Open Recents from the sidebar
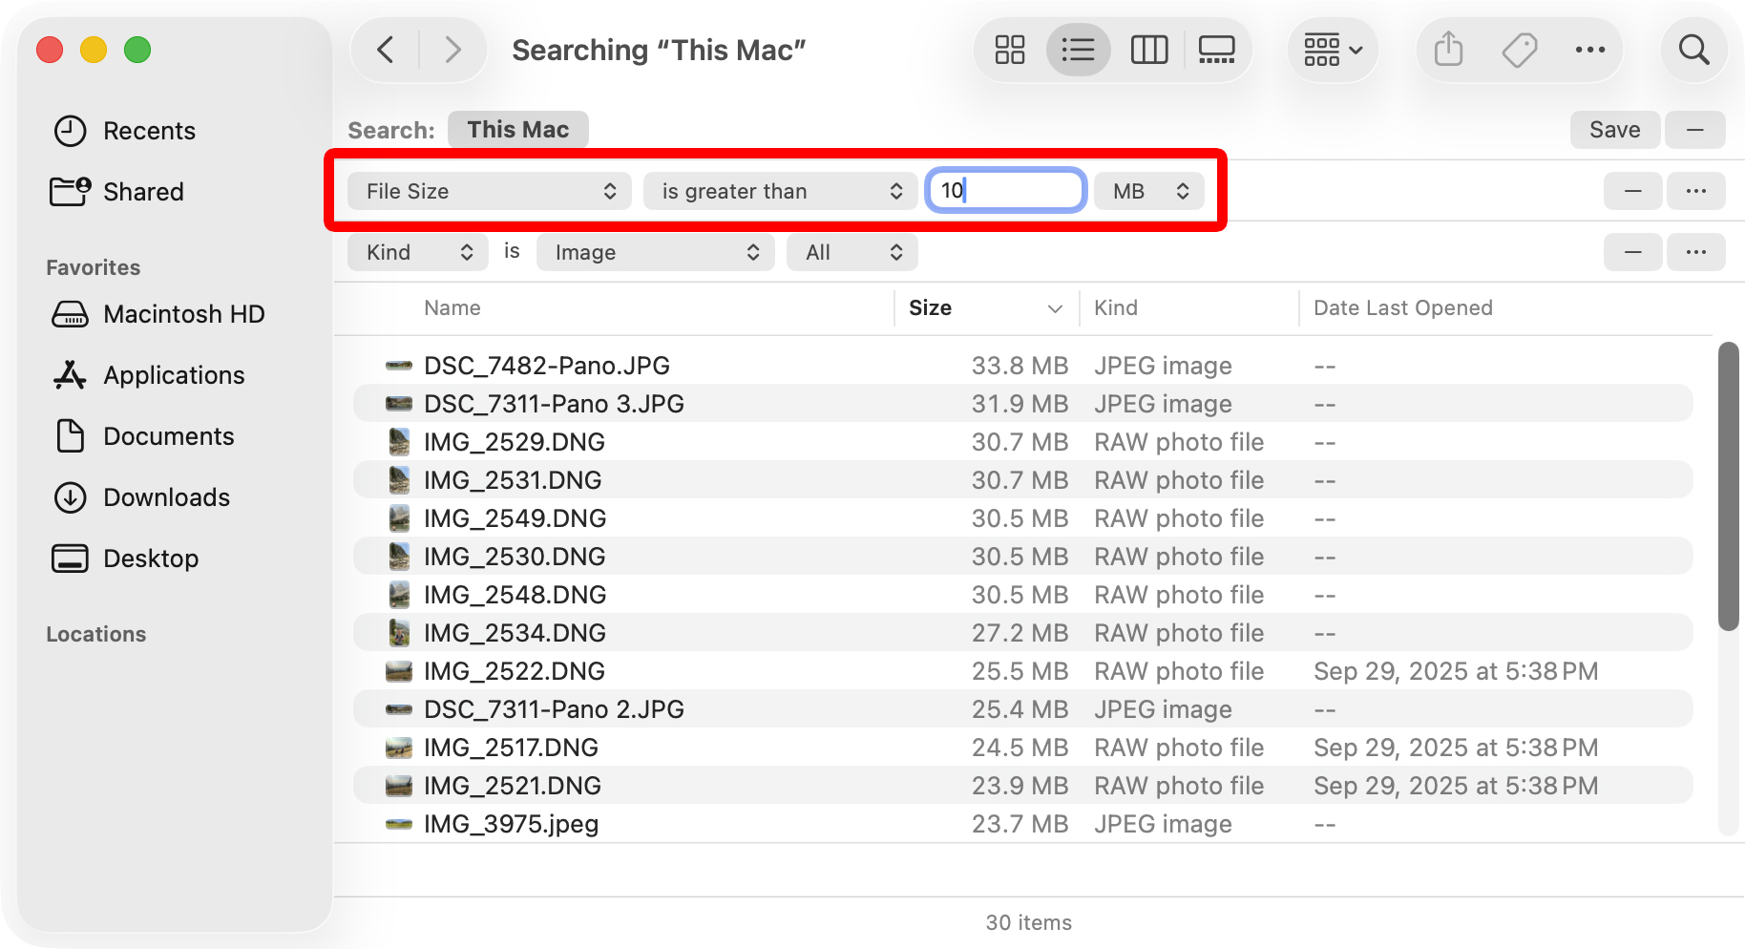Viewport: 1745px width, 949px height. (149, 130)
